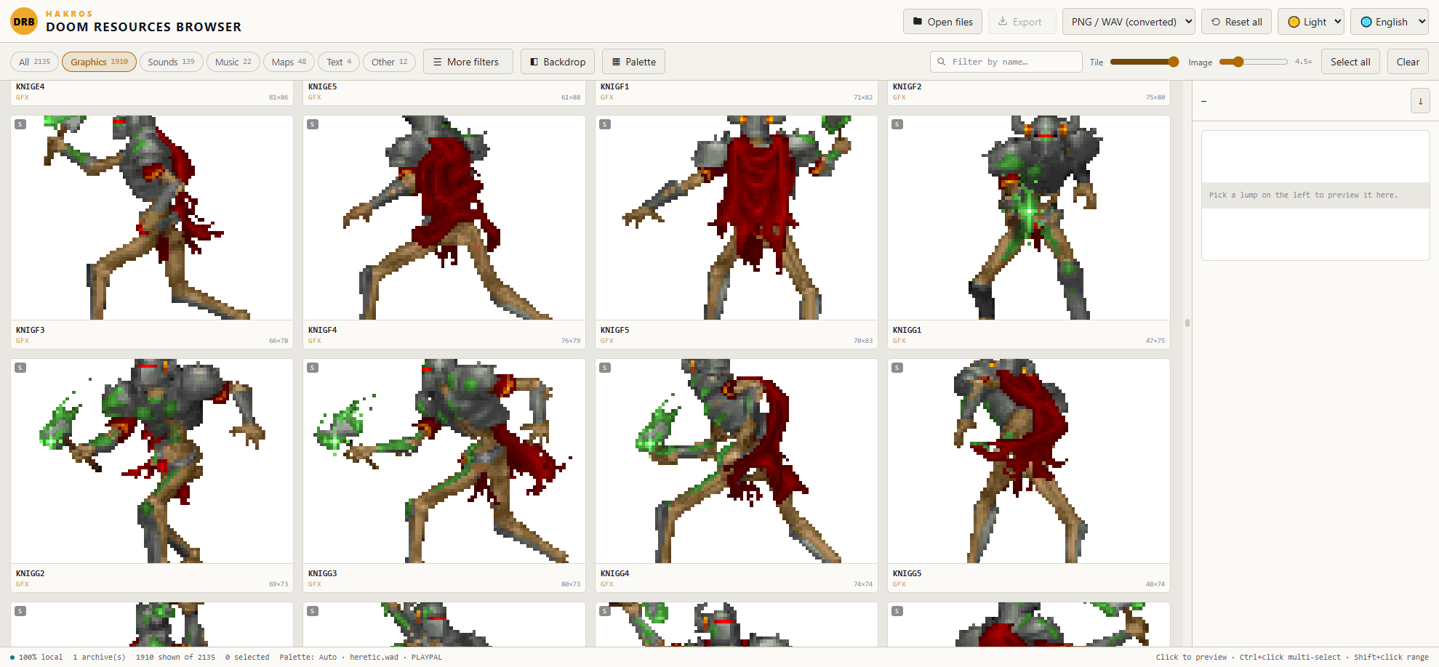Filter by Other category
Screen dimensions: 1439x667
pyautogui.click(x=389, y=62)
